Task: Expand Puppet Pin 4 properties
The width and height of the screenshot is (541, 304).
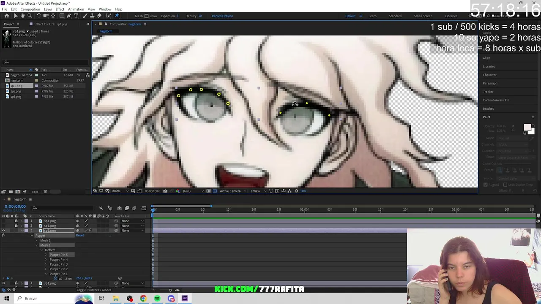Action: click(x=46, y=260)
